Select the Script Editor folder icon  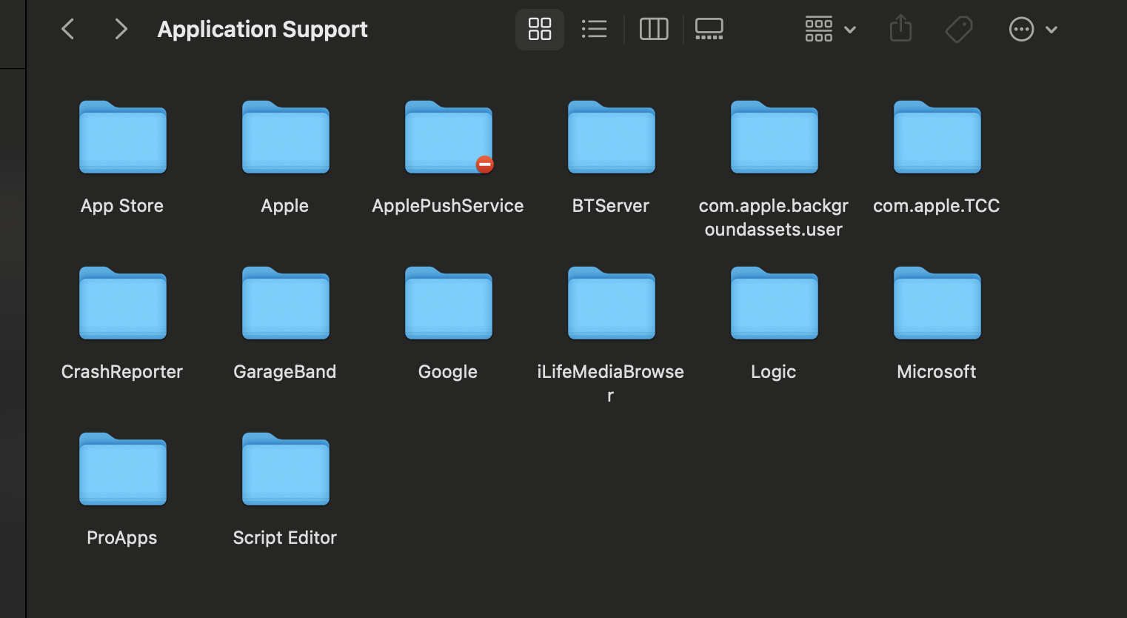286,469
